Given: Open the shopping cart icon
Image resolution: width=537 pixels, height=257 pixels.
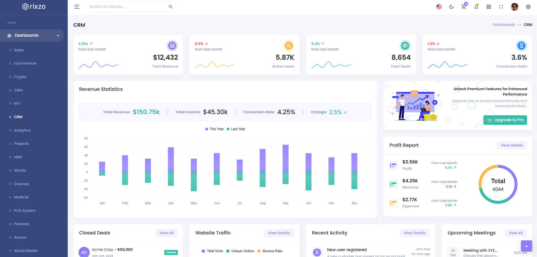Looking at the screenshot, I should (464, 7).
